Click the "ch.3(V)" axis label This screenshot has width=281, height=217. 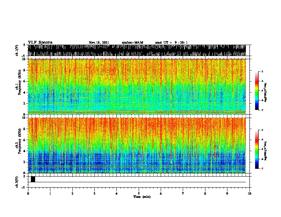[17, 182]
